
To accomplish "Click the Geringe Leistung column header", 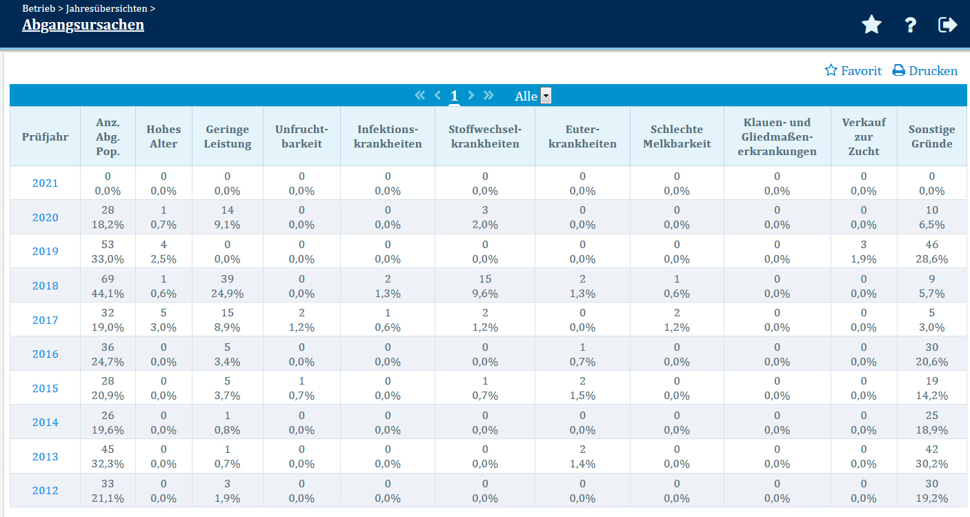I will [x=228, y=136].
